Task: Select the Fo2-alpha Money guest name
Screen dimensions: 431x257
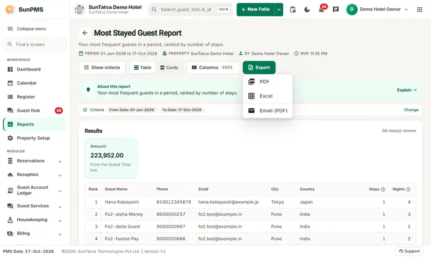Action: tap(124, 215)
